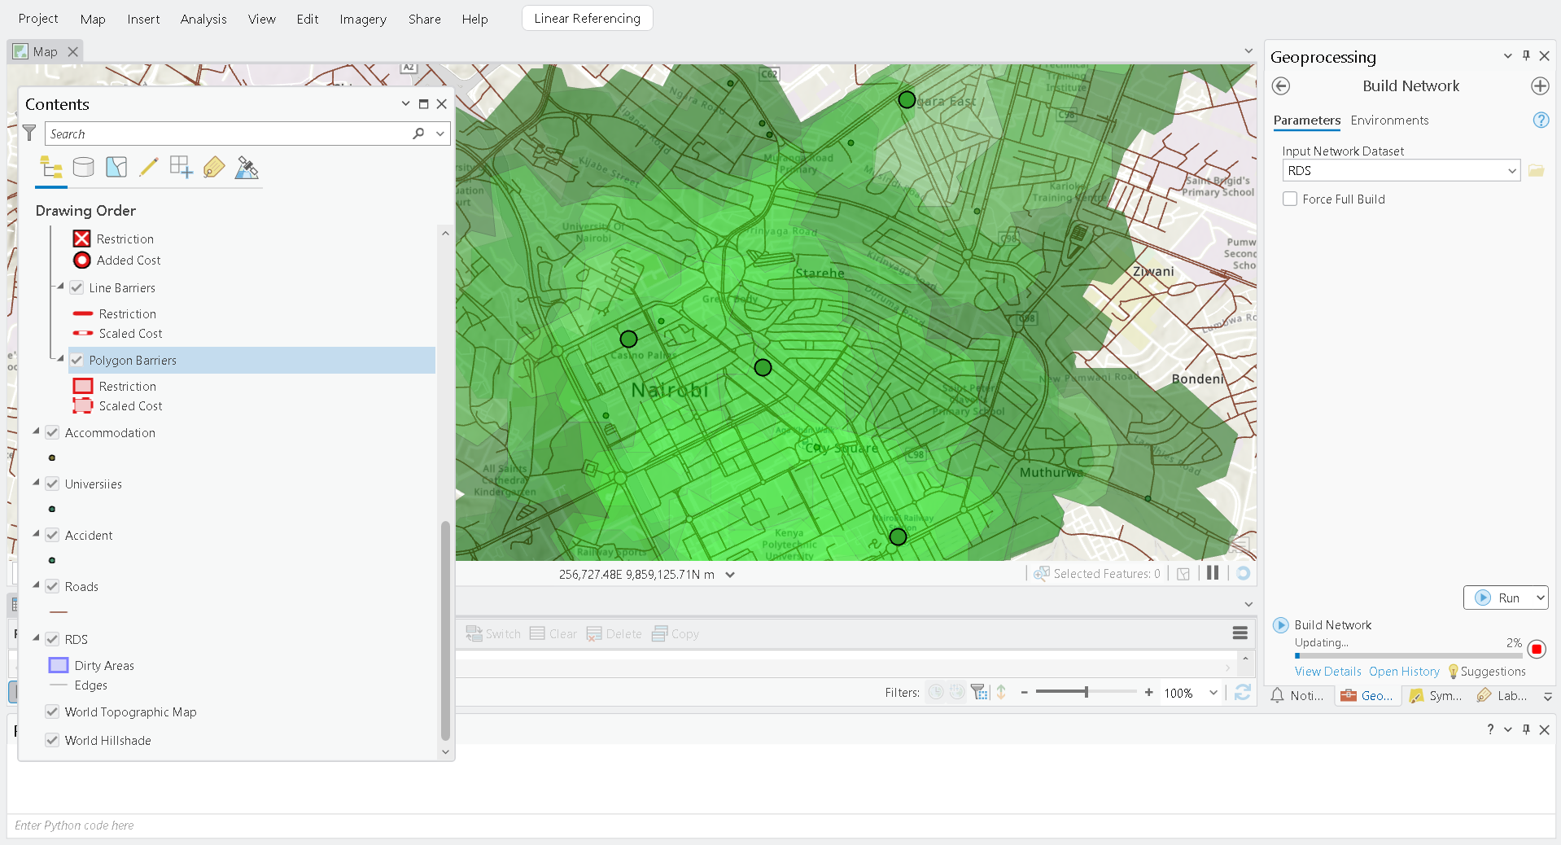Open the Project tab
The height and width of the screenshot is (845, 1561).
(38, 18)
